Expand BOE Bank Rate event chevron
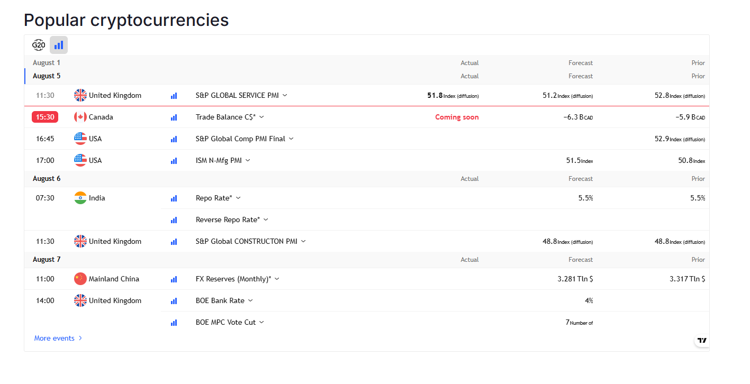 coord(250,300)
